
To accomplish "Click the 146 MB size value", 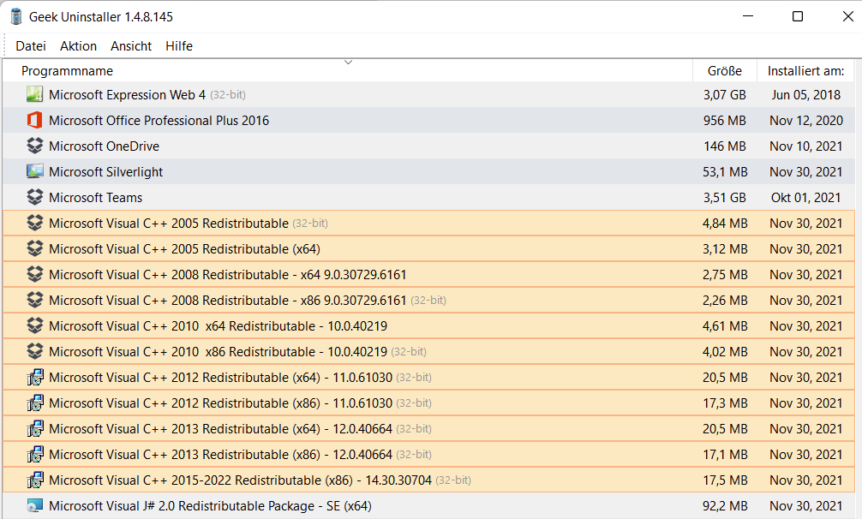I will point(725,146).
